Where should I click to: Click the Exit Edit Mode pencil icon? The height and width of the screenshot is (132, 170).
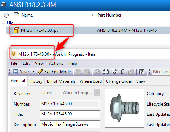[x=40, y=72]
